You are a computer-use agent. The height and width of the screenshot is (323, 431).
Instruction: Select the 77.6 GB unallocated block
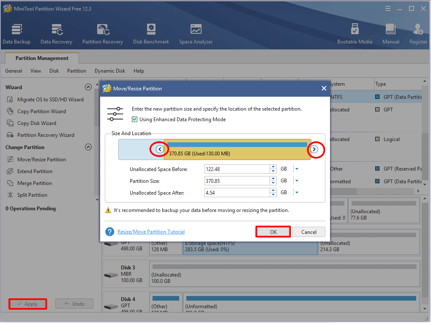(x=384, y=211)
